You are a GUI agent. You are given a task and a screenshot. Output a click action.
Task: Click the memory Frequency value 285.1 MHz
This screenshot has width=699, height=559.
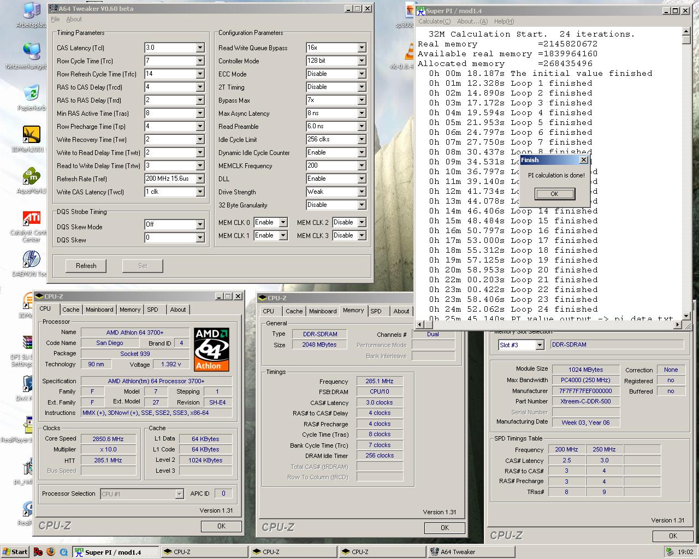coord(380,381)
